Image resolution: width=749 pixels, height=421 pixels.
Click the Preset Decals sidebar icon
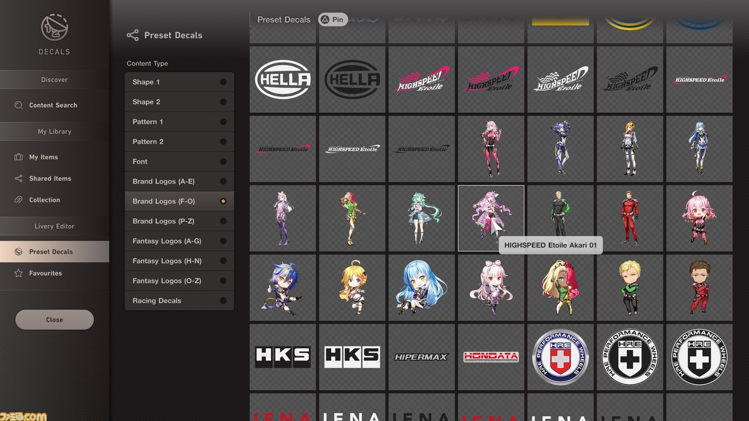(18, 252)
